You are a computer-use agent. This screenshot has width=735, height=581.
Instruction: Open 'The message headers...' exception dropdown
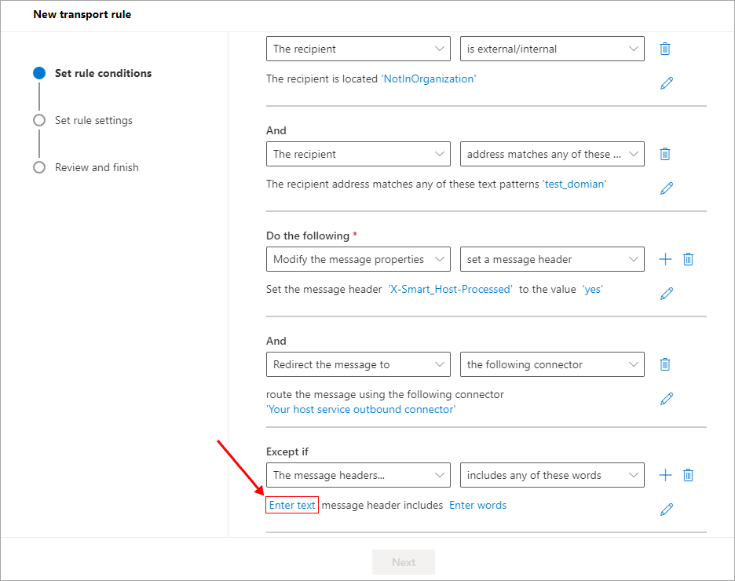point(358,475)
